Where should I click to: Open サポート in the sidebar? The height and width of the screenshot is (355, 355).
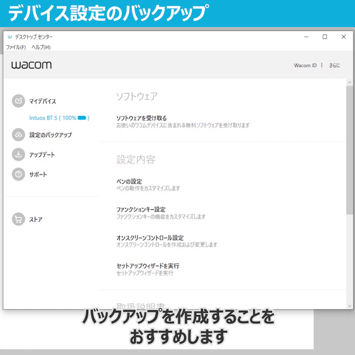38,174
